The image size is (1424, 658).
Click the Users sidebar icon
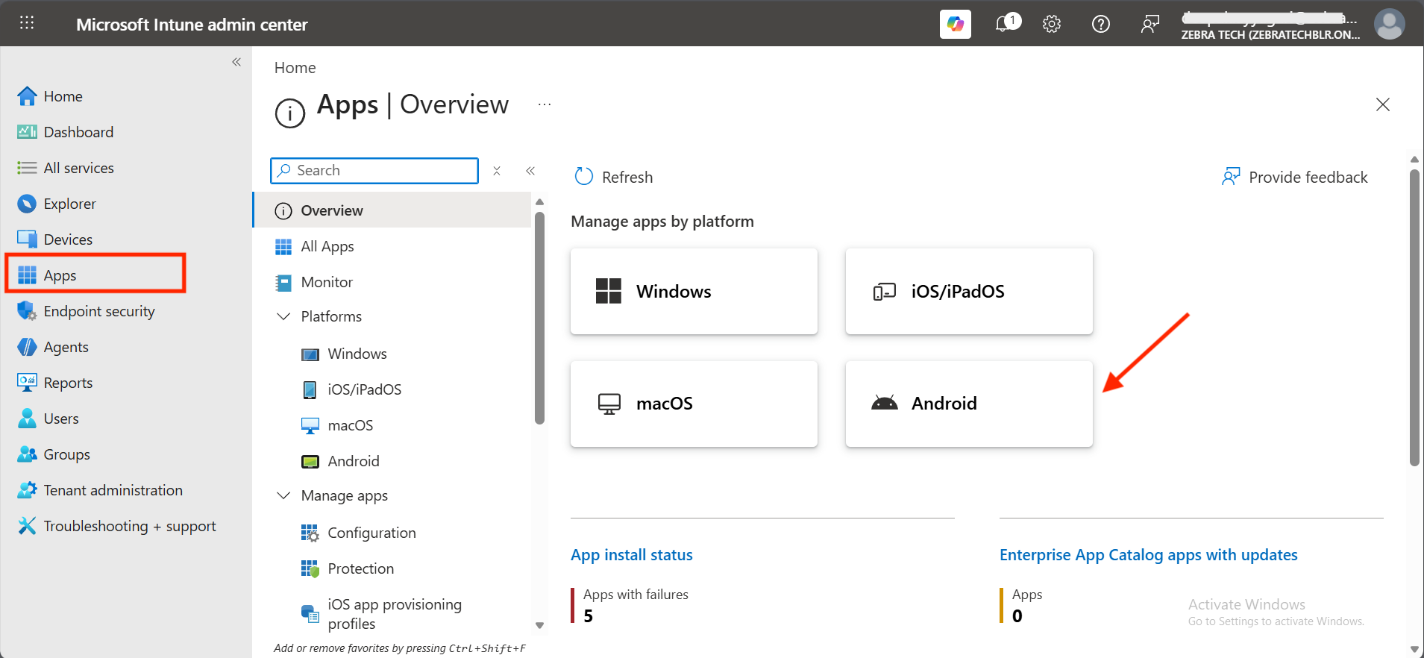pyautogui.click(x=27, y=419)
